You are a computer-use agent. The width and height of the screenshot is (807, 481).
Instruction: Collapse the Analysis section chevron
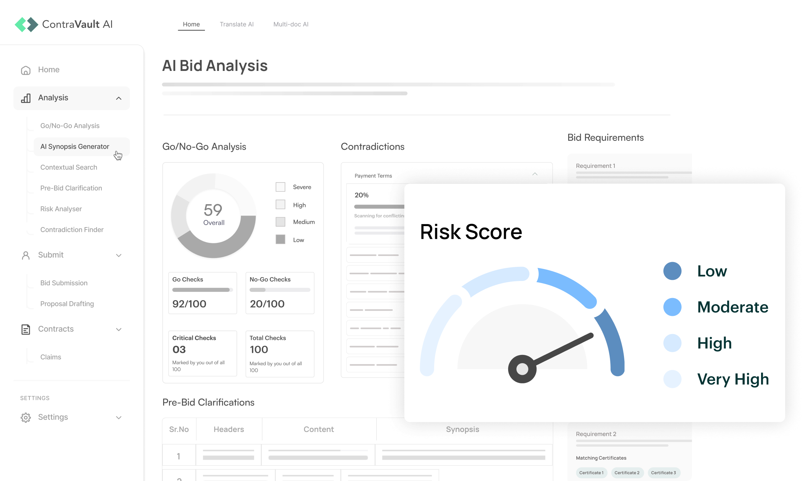click(119, 98)
